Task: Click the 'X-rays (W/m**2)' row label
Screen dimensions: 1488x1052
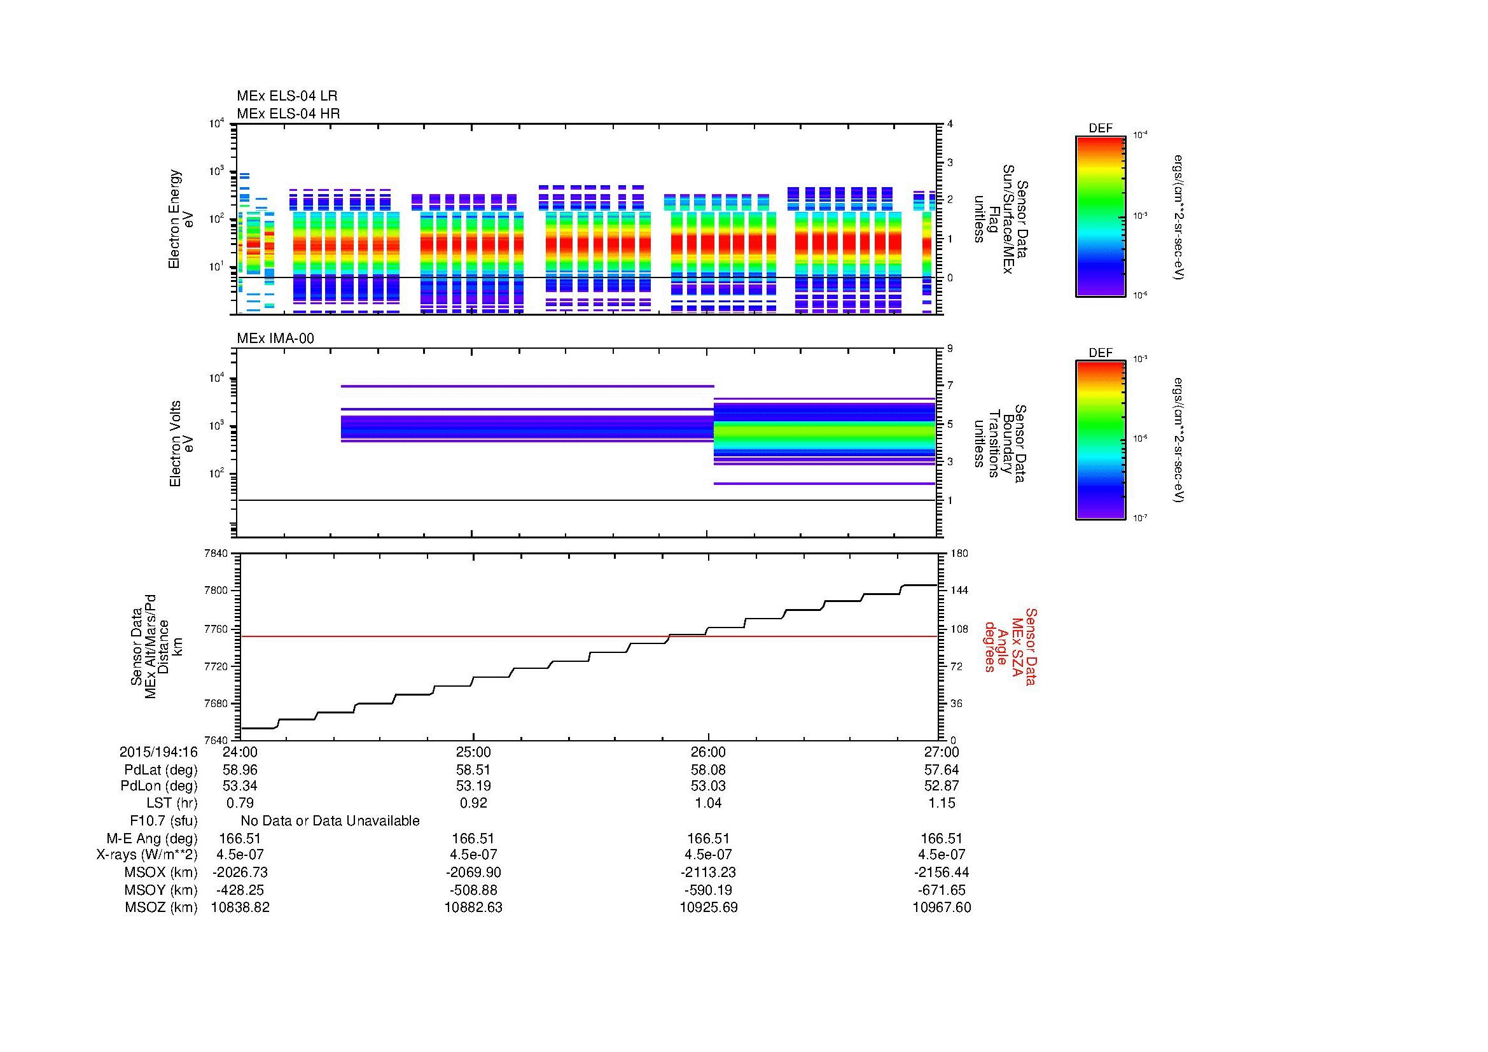Action: pyautogui.click(x=146, y=855)
